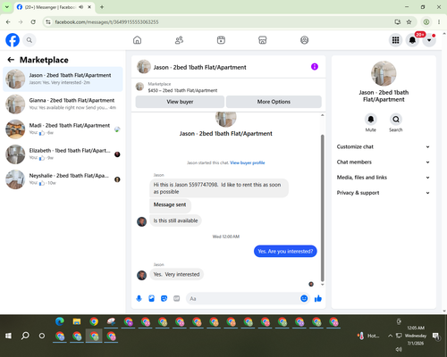Click $450 Marketplace listing thumbnail
447x357 pixels.
pos(139,87)
